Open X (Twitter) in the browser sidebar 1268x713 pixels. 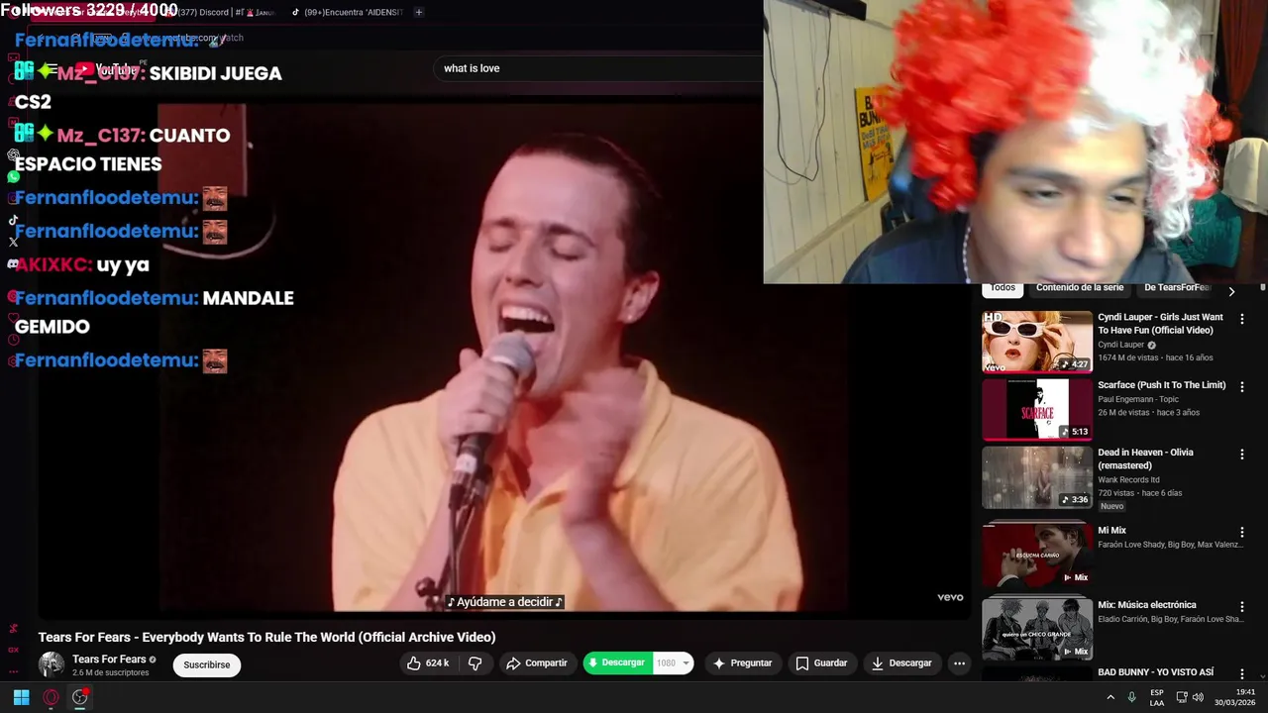coord(13,242)
